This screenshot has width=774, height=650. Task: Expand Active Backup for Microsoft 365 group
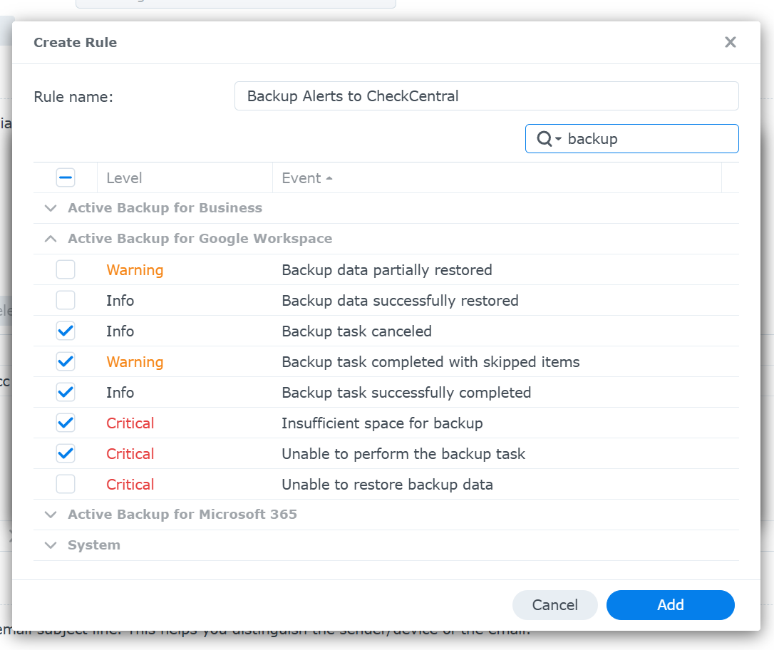tap(51, 515)
